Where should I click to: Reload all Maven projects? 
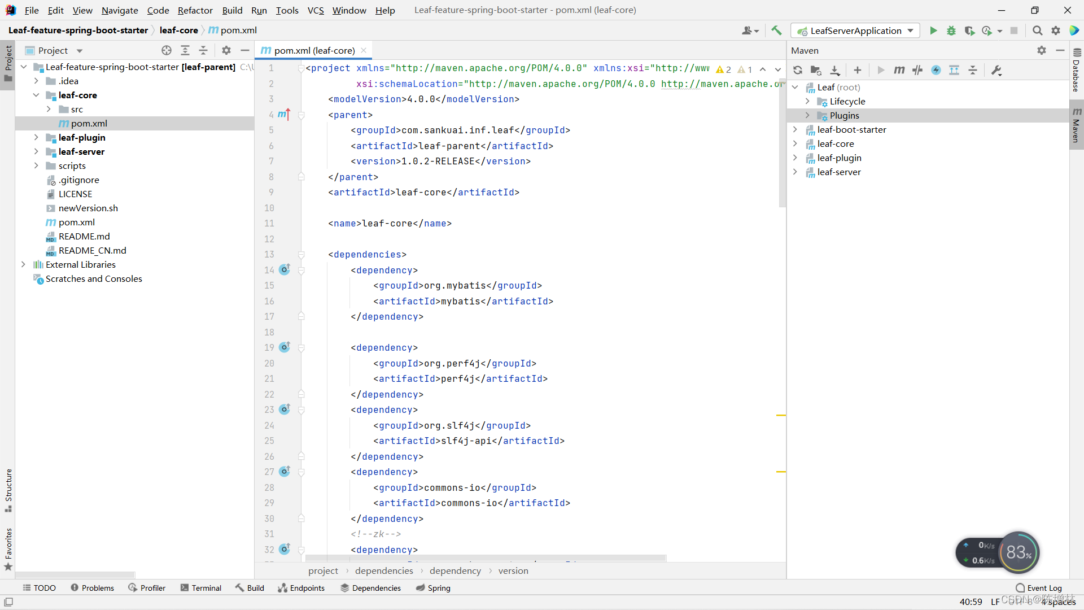tap(797, 70)
